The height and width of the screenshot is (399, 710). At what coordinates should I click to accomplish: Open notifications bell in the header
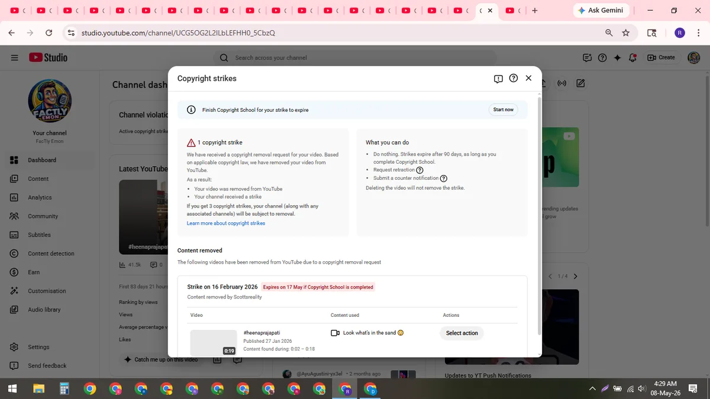coord(632,57)
